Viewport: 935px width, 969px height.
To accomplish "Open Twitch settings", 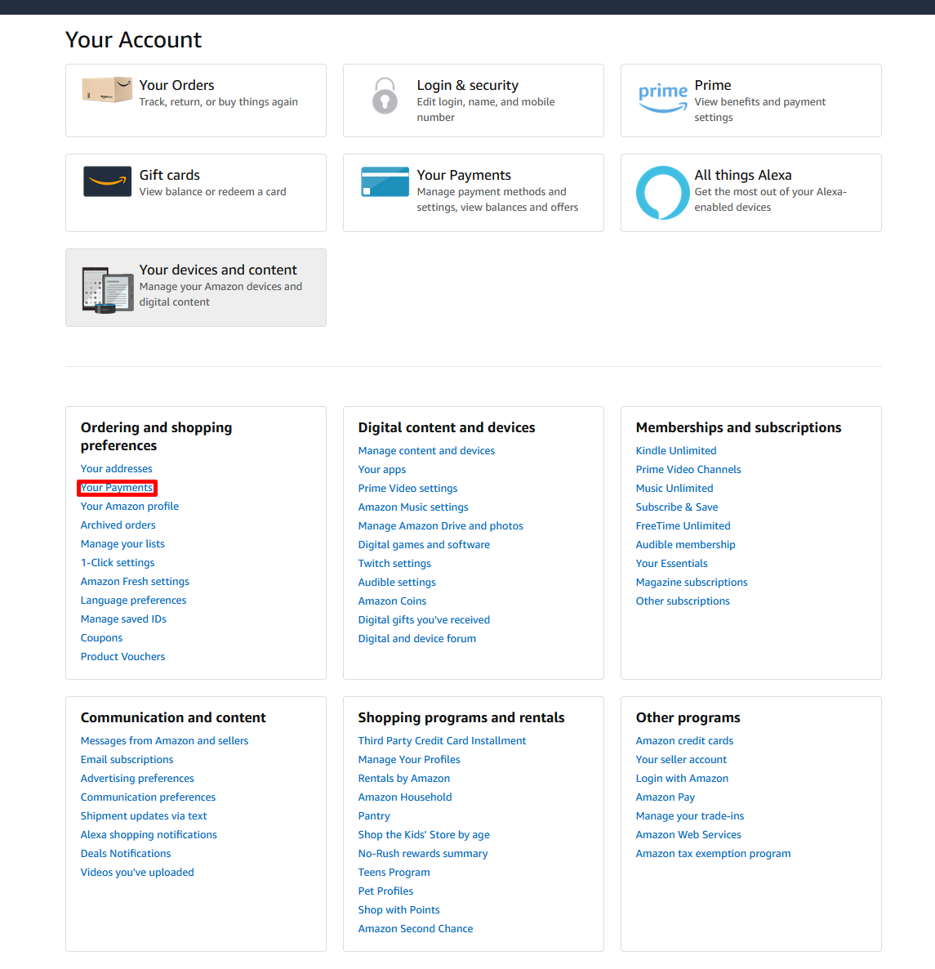I will pos(394,564).
